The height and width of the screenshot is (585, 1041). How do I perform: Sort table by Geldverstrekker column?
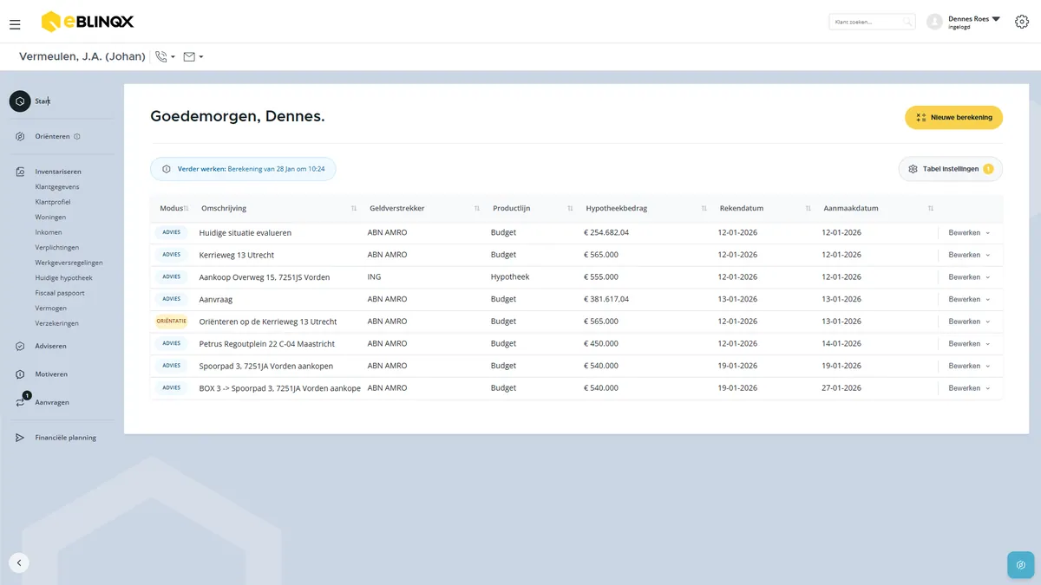(x=477, y=209)
